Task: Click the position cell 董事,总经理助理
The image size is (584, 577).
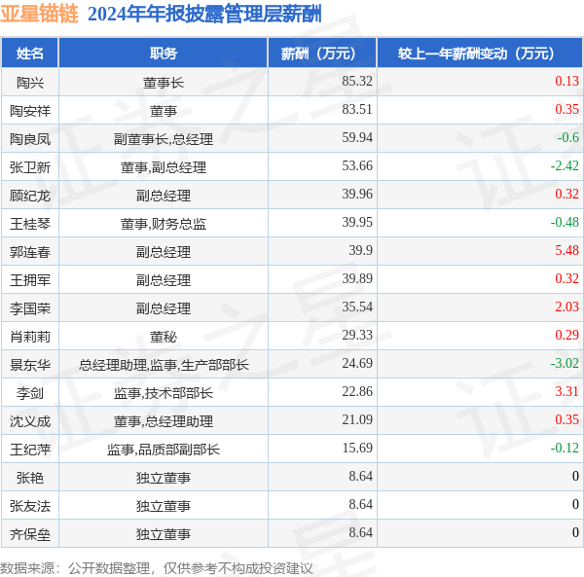Action: click(x=164, y=421)
